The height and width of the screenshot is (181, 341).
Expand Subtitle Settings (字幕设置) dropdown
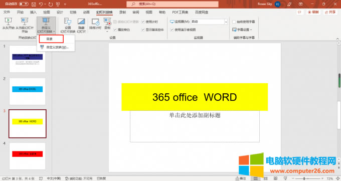242,30
